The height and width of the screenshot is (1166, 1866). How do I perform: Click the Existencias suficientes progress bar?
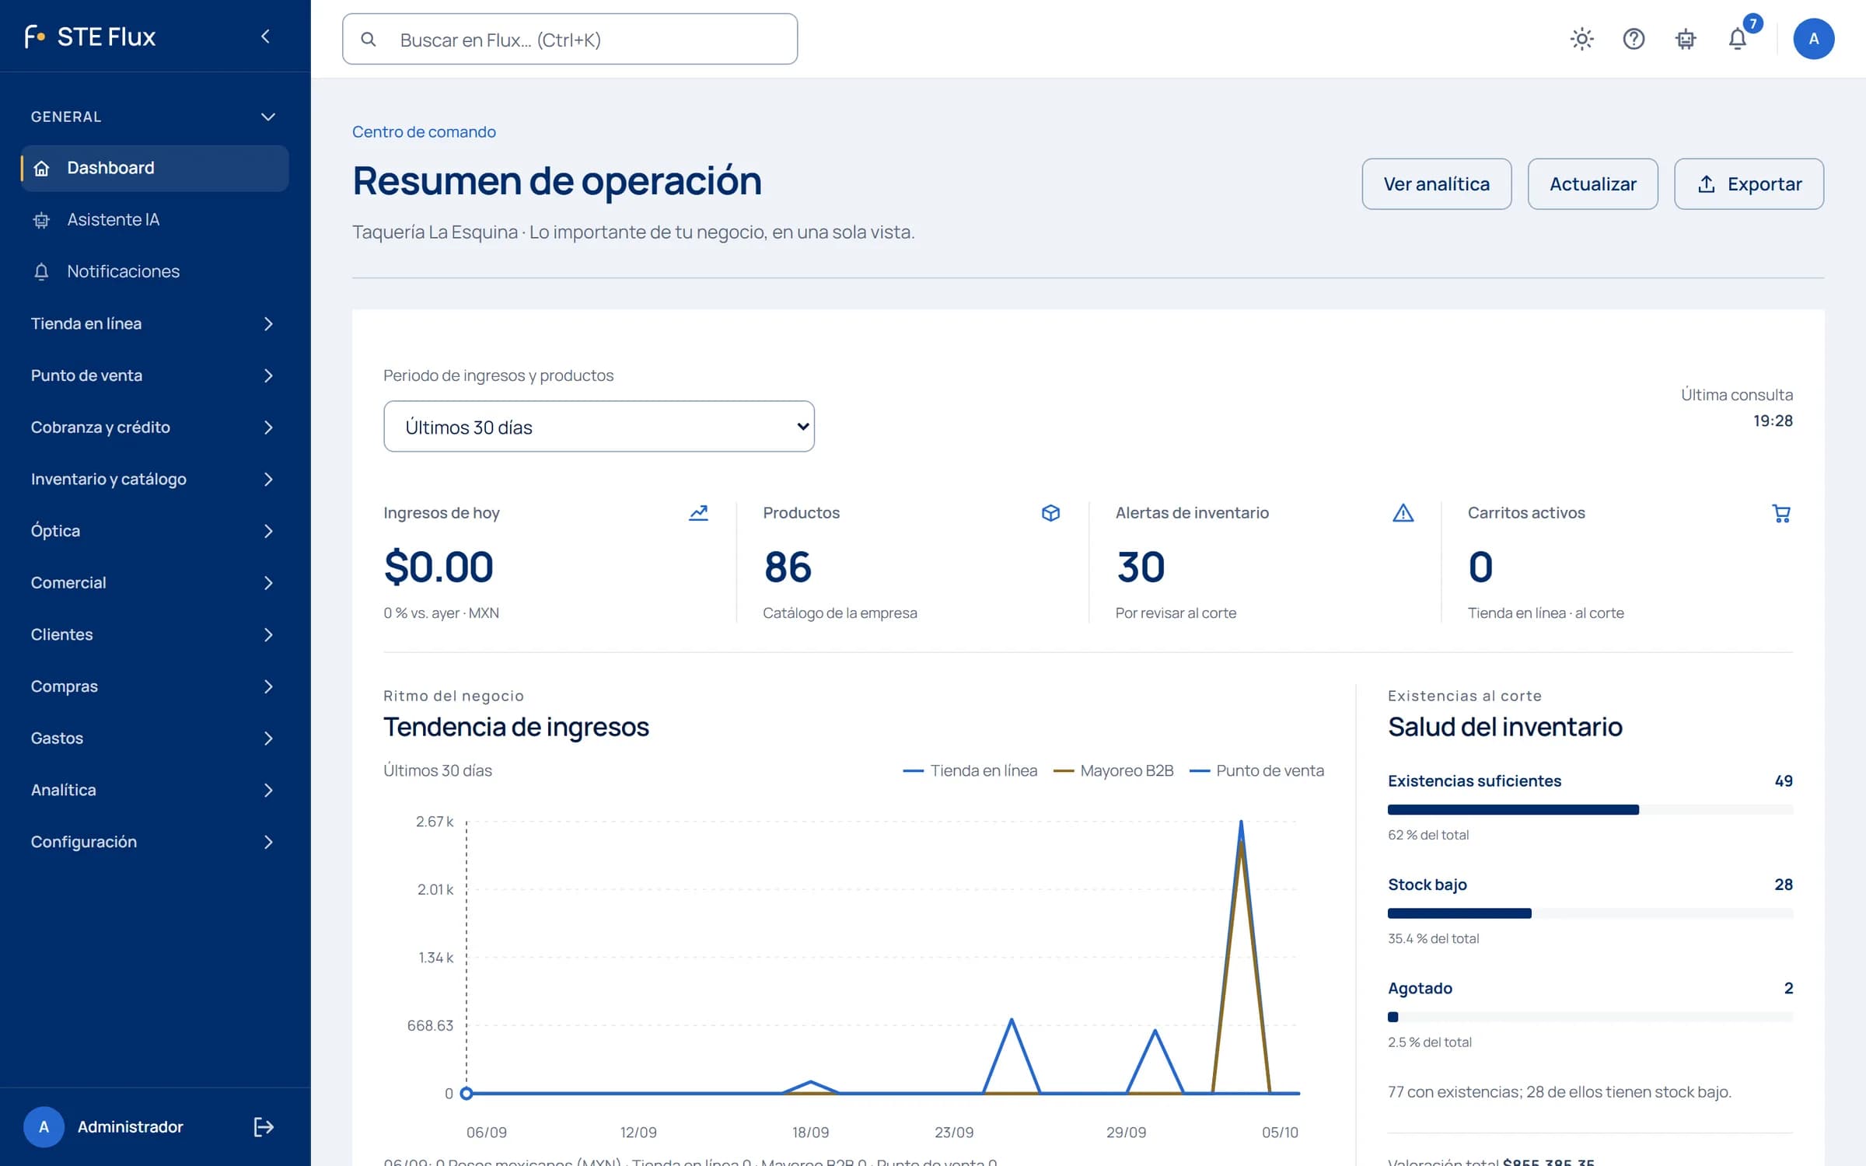tap(1590, 809)
